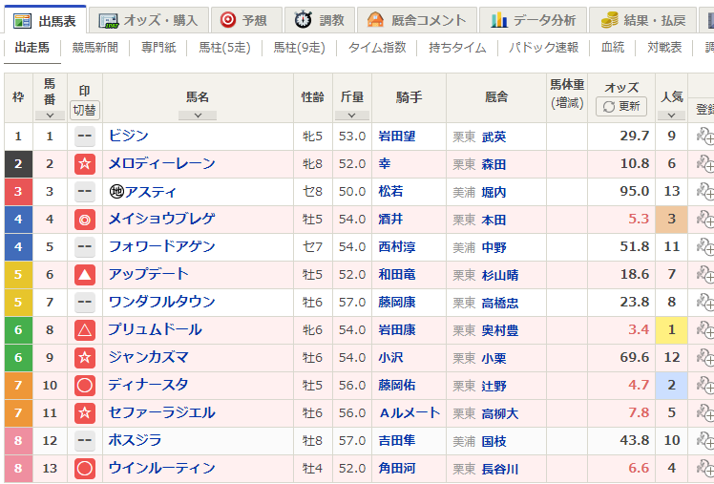
Task: Click the 調教 stopwatch icon
Action: pos(303,20)
